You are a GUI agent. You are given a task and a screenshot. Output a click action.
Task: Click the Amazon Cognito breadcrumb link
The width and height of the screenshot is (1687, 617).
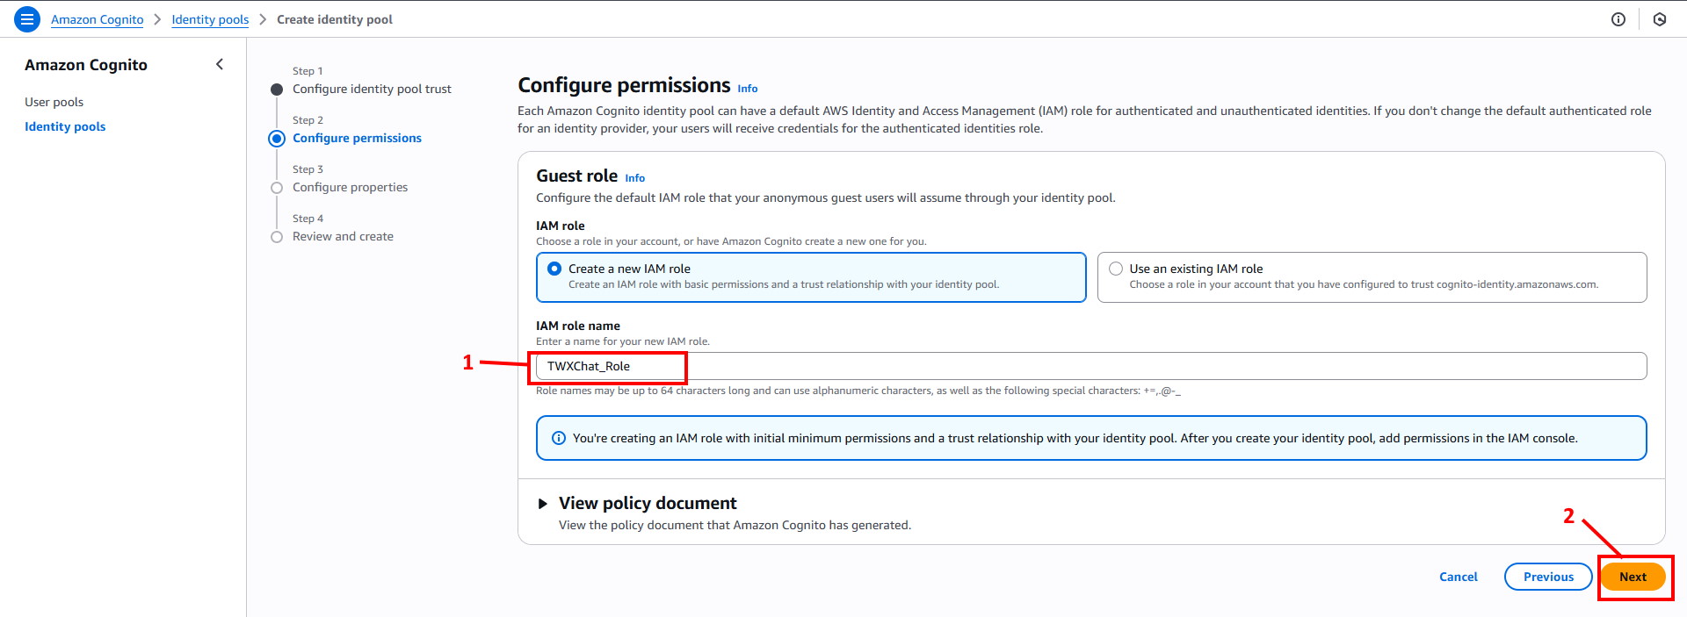point(97,19)
